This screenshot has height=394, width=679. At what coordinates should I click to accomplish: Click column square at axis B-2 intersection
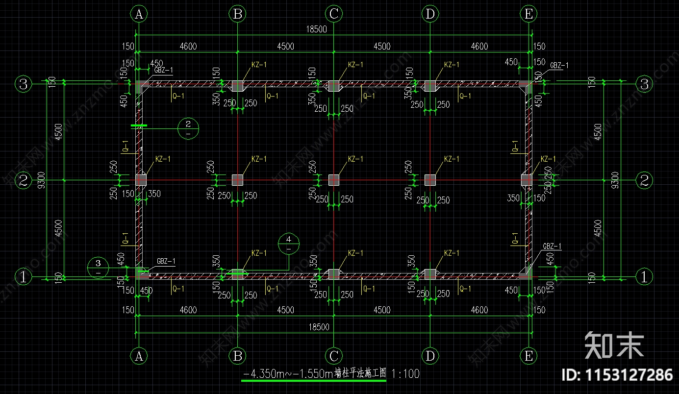pyautogui.click(x=237, y=180)
